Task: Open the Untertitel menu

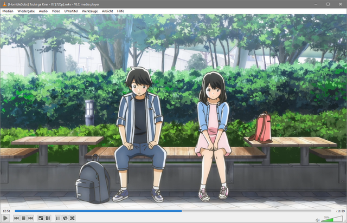Action: click(x=71, y=11)
